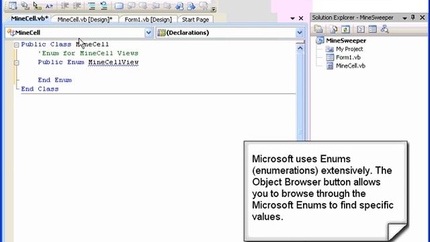Select MineCell.vb in Solution Explorer
The width and height of the screenshot is (430, 242).
351,66
